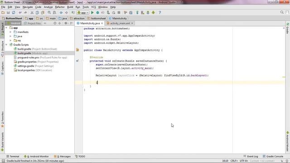Screen dimensions: 290x163
Task: Click the bottomsheet package breadcrumb
Action: [x=97, y=18]
